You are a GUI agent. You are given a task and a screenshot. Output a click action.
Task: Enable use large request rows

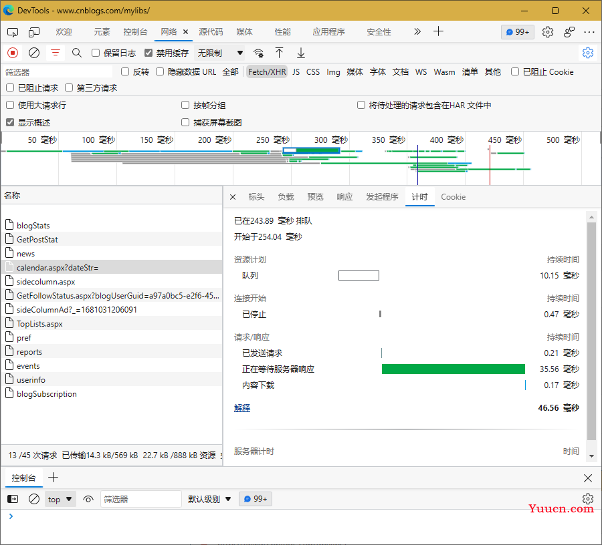10,105
